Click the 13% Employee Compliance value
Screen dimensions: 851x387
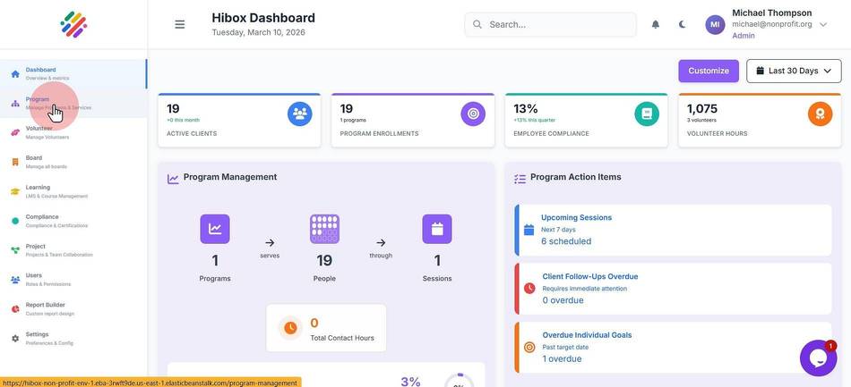tap(525, 109)
